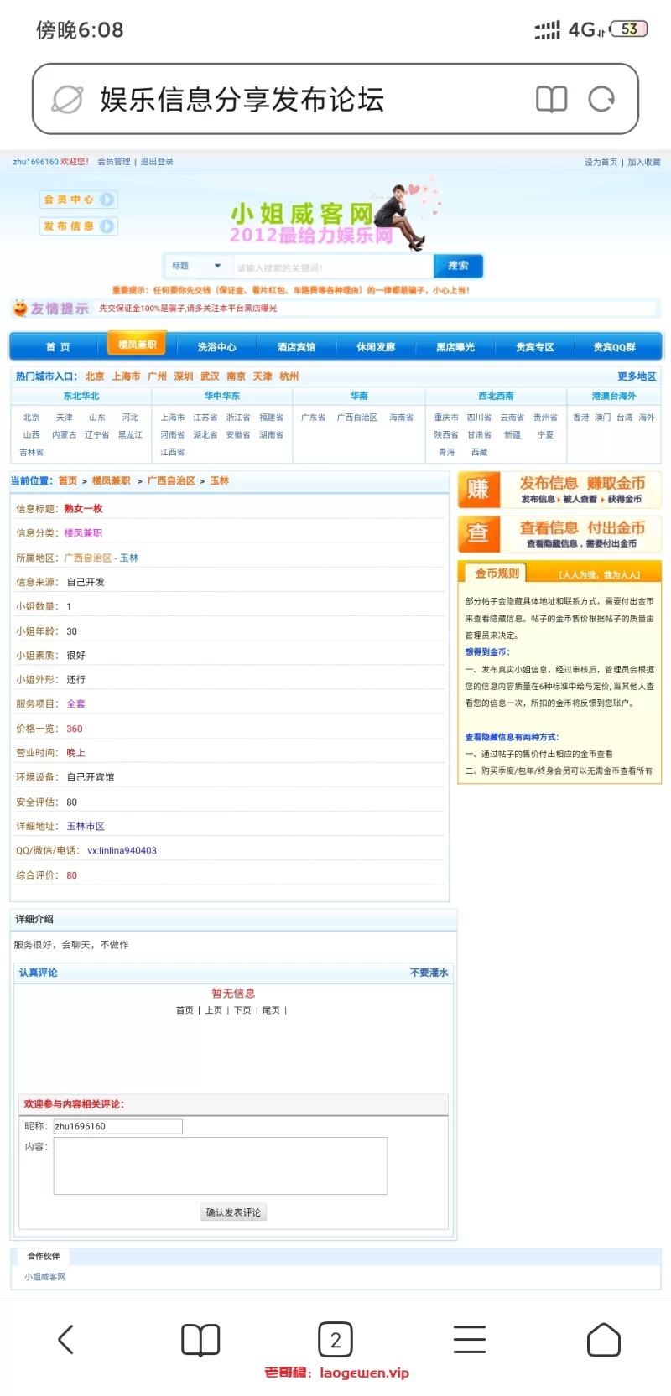Click into the 内容 comment text area
The height and width of the screenshot is (1396, 671).
tap(221, 1165)
